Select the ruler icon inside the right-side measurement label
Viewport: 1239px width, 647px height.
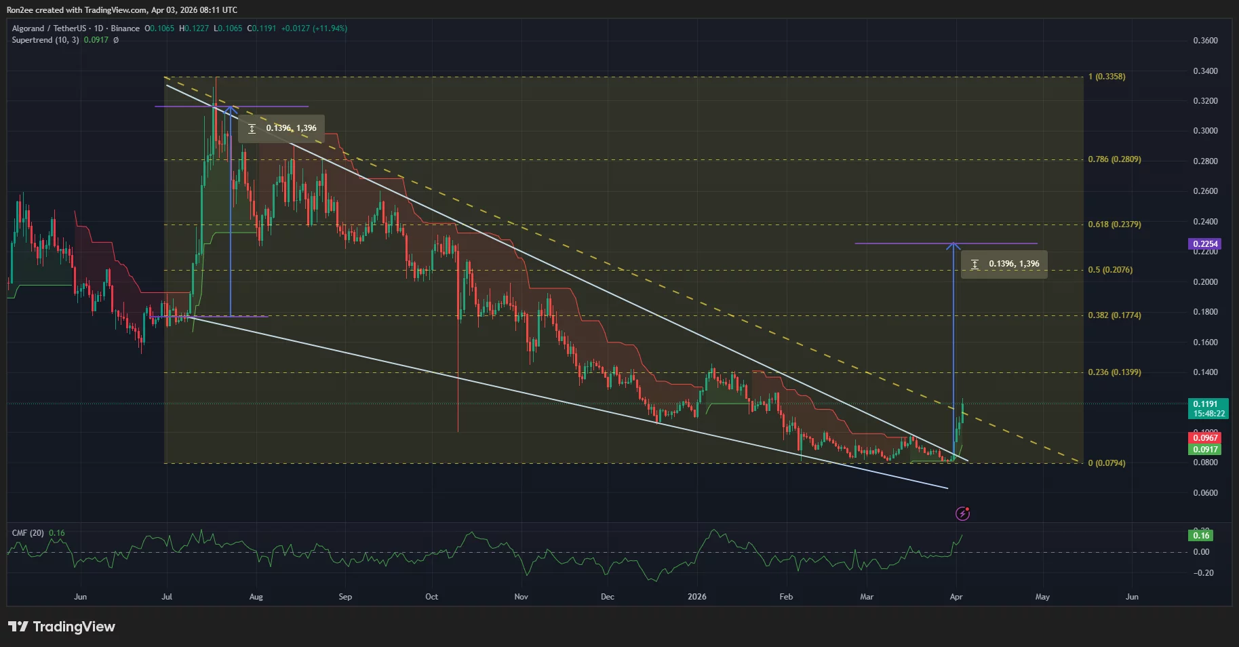(975, 264)
